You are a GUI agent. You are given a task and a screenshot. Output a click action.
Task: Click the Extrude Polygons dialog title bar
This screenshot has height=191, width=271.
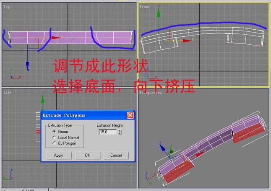[84, 115]
